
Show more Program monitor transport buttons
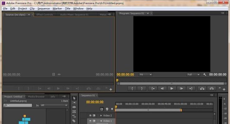click(x=220, y=88)
